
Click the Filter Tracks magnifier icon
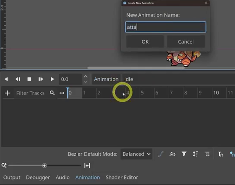52,93
